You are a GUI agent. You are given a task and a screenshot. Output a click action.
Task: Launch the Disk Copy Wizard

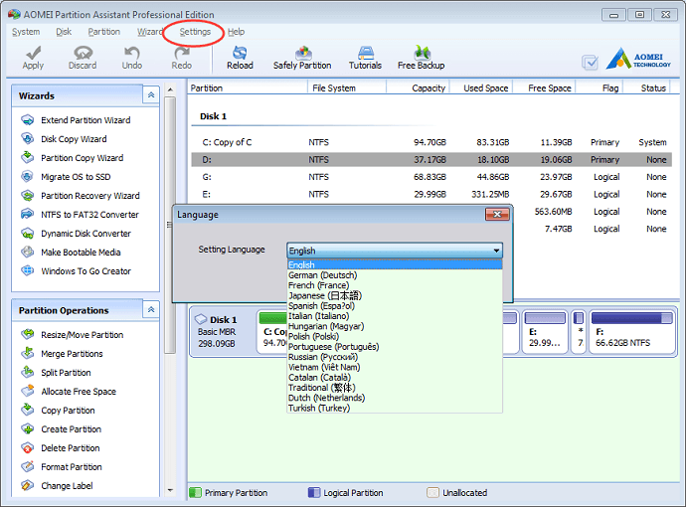click(x=74, y=139)
